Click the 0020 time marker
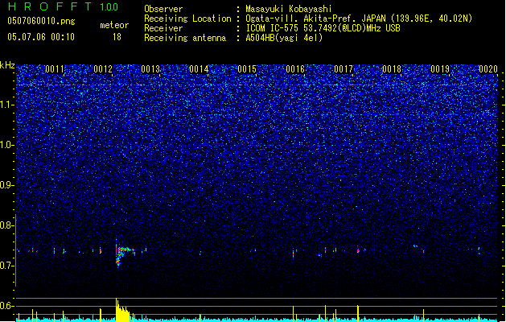Viewport: 506px width, 322px height. [x=488, y=69]
